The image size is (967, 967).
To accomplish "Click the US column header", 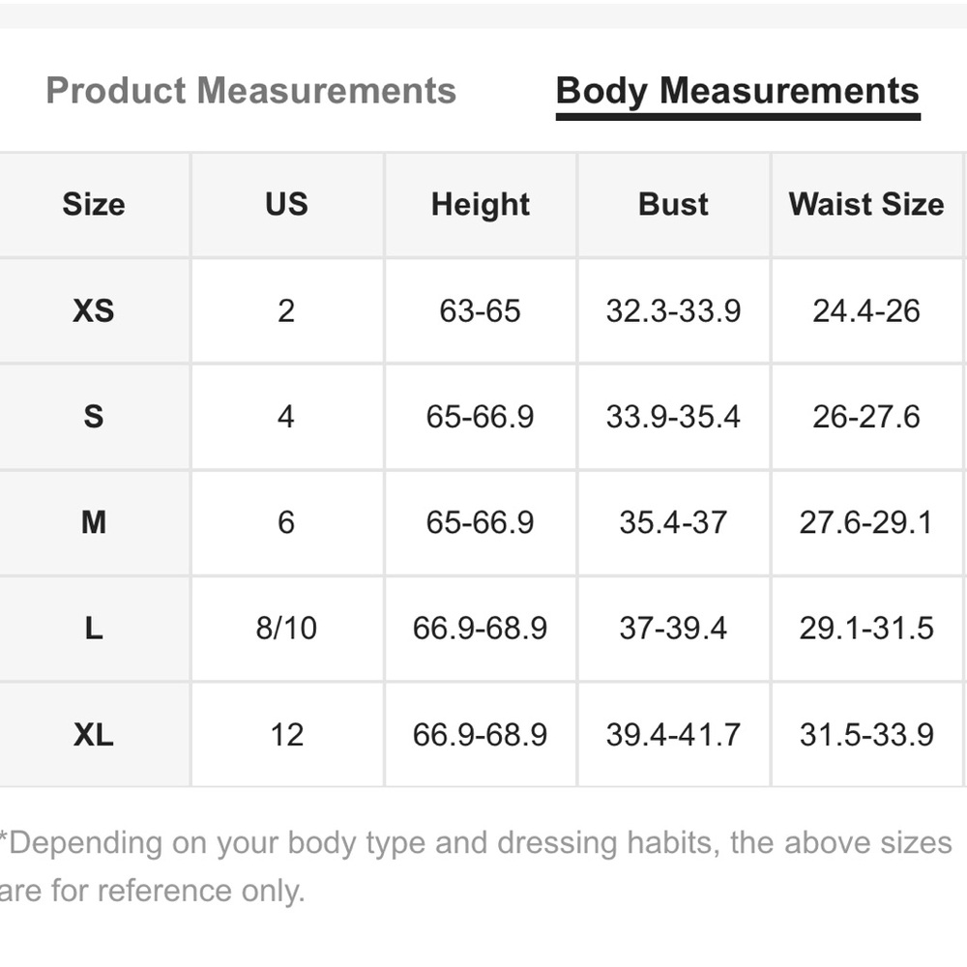I will pyautogui.click(x=287, y=204).
